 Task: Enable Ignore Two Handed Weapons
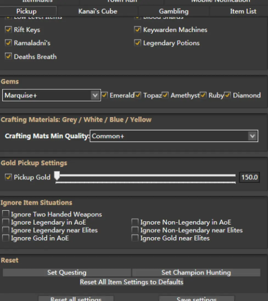click(x=5, y=214)
